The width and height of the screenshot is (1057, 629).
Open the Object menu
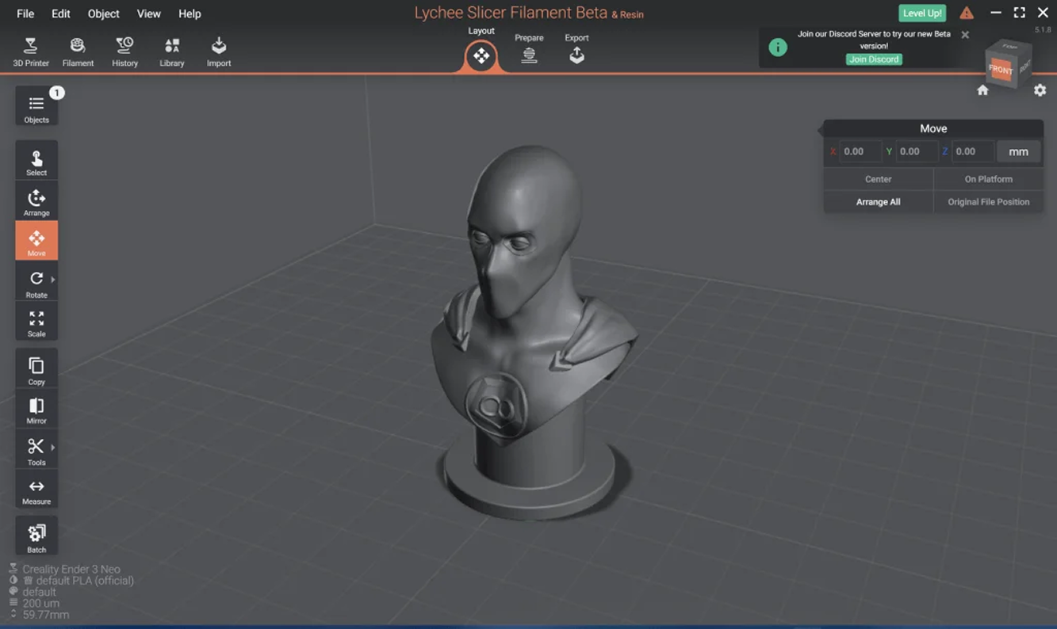tap(103, 13)
